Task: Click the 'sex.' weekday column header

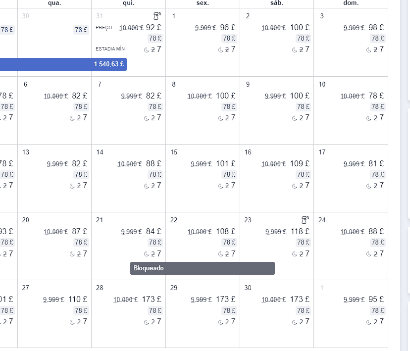Action: pos(203,3)
